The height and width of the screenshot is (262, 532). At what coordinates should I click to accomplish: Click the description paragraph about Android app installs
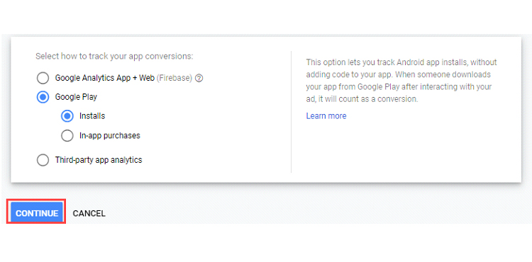[401, 81]
